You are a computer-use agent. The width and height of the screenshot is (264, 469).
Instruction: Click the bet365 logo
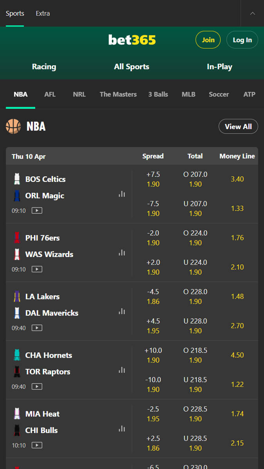click(x=132, y=40)
